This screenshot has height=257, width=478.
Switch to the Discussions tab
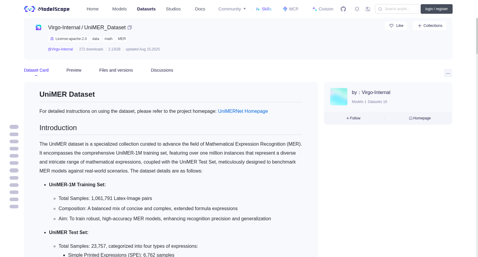(x=162, y=70)
